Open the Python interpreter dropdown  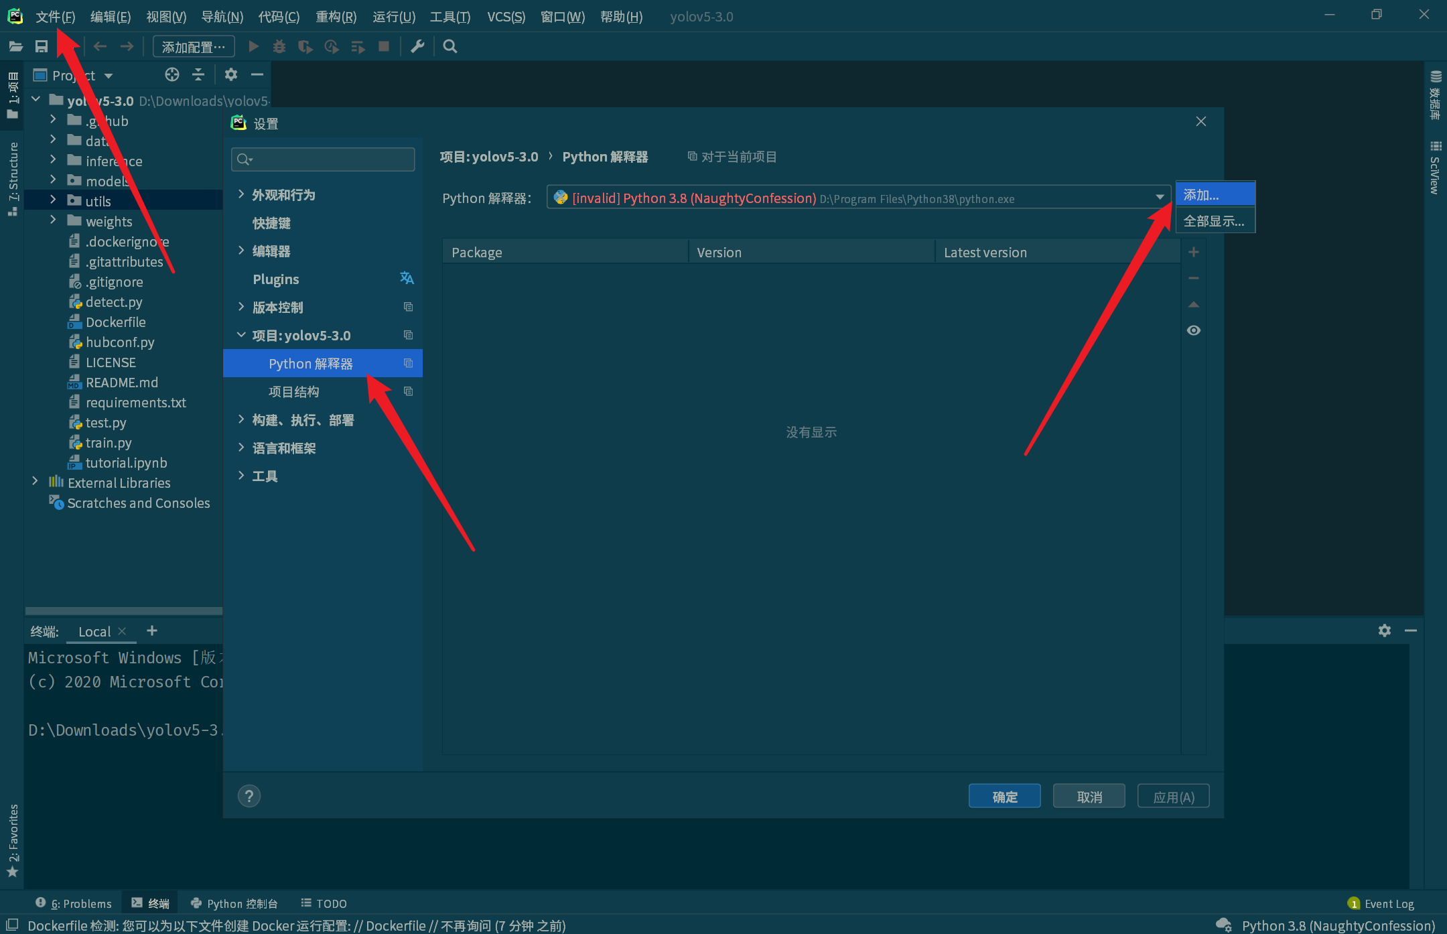point(1160,197)
